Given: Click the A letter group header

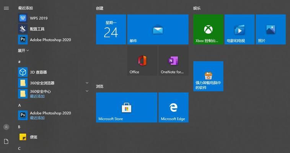Looking at the screenshot, I should click(20, 105).
